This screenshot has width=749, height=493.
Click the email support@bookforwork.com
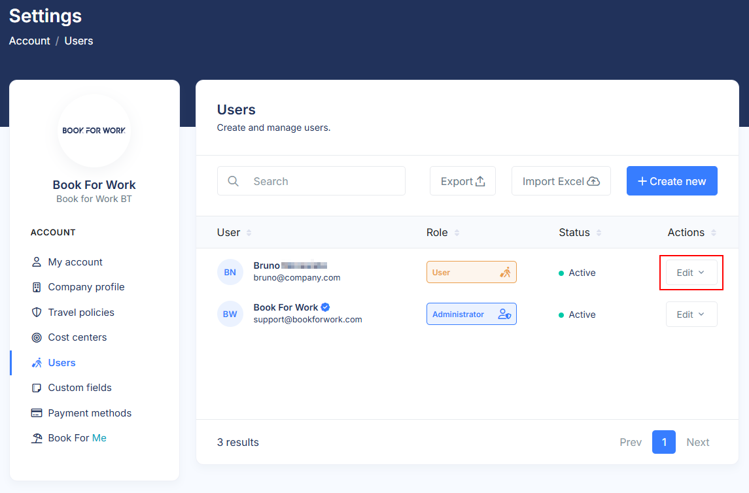(x=307, y=320)
